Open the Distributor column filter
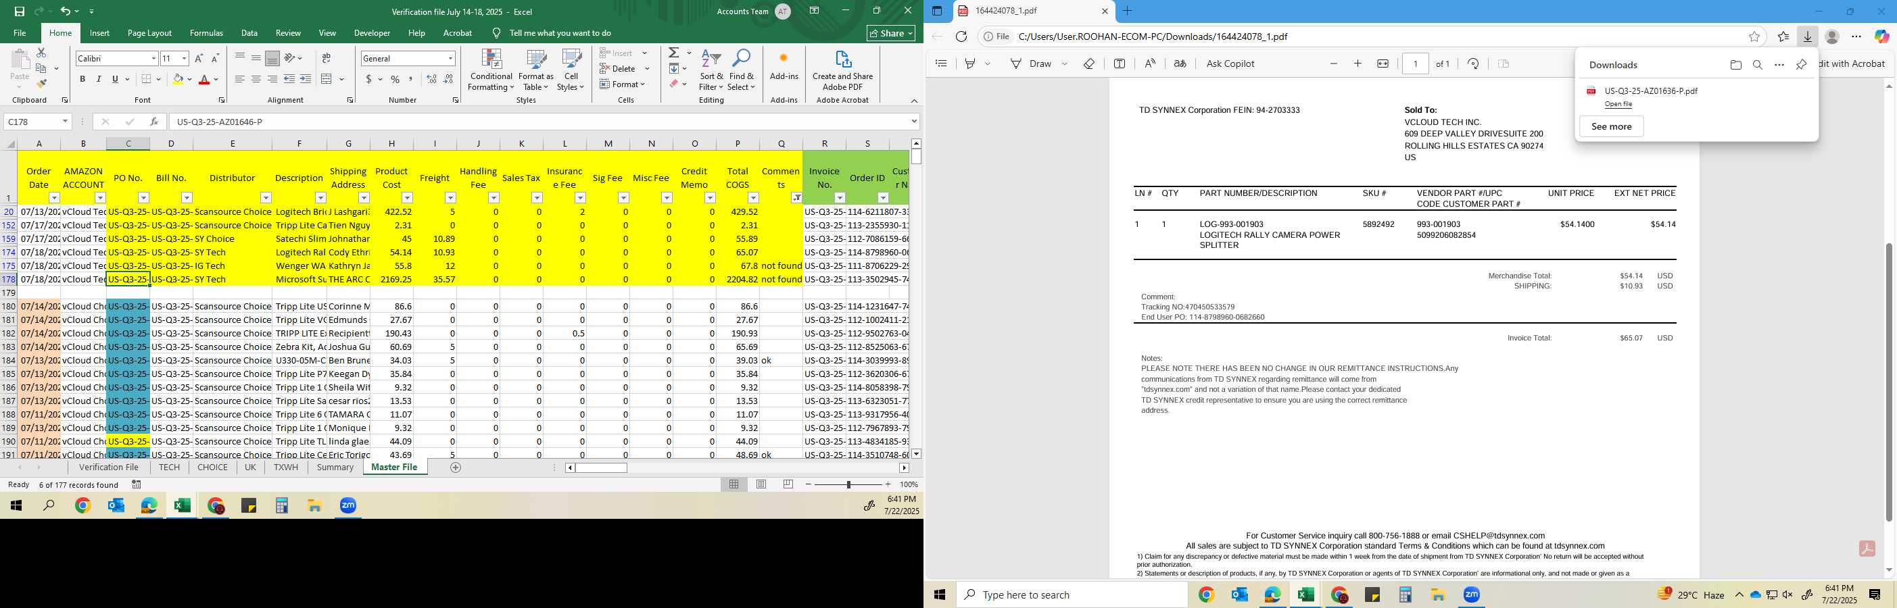 pos(266,198)
